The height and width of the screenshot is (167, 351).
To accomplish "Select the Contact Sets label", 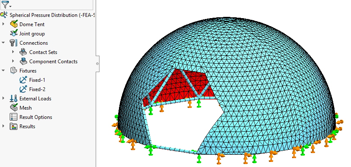I will [x=43, y=52].
